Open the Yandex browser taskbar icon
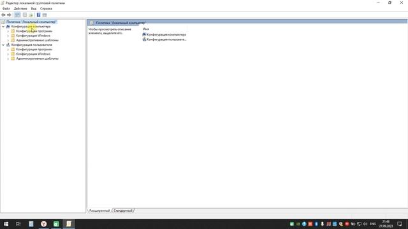This screenshot has width=408, height=229. click(44, 224)
